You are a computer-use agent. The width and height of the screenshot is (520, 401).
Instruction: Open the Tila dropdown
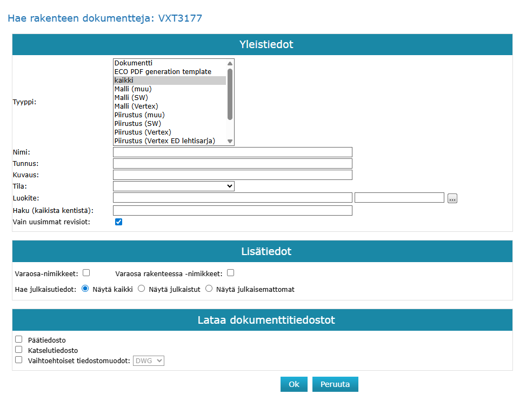click(x=174, y=186)
